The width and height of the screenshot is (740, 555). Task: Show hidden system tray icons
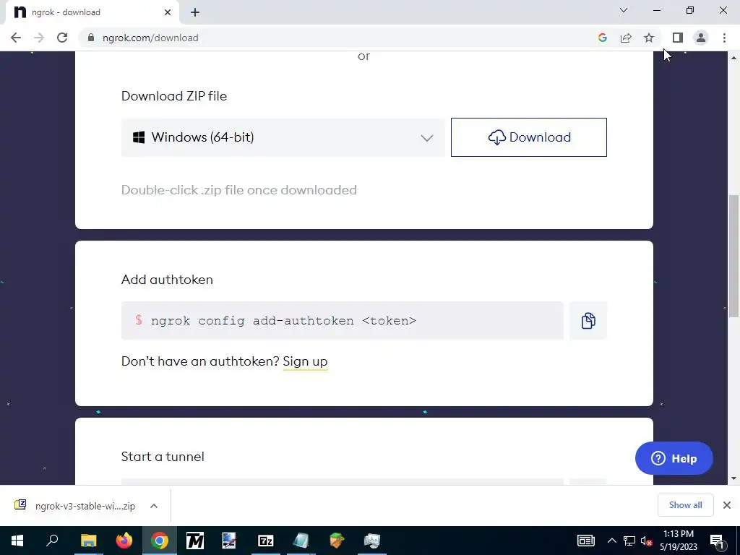[611, 541]
